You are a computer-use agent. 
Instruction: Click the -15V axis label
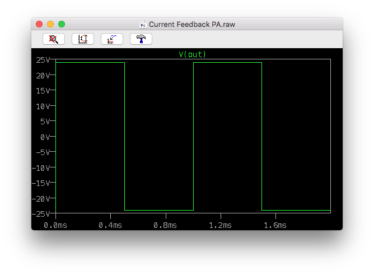pos(41,183)
